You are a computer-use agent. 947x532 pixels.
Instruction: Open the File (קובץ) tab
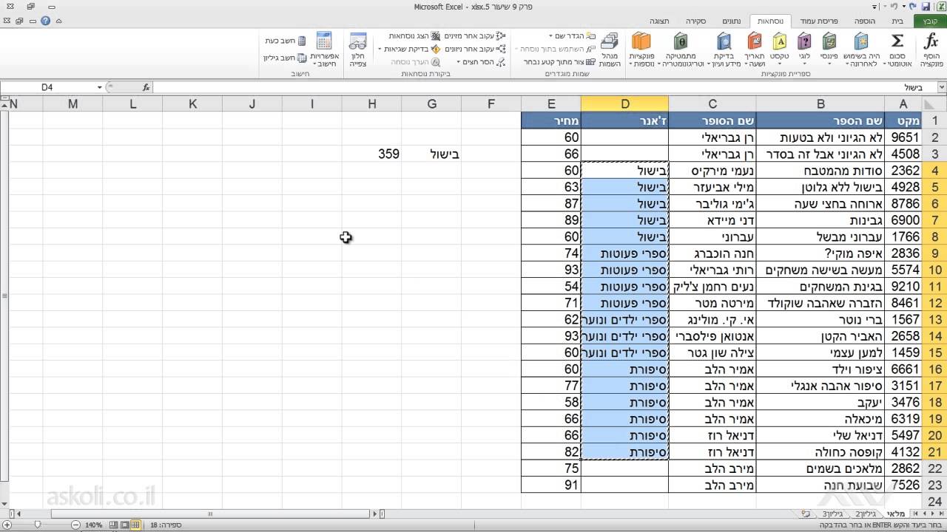[x=930, y=21]
